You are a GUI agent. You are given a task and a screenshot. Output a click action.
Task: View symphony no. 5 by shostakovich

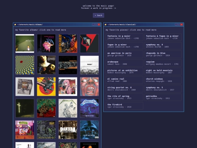pos(163,88)
